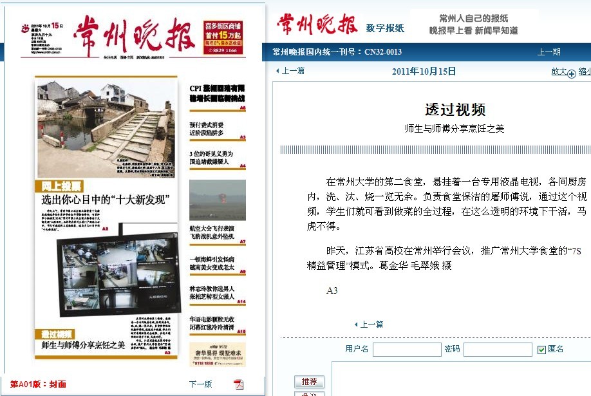The height and width of the screenshot is (396, 591).
Task: Focus the 用户名 username field
Action: point(406,350)
